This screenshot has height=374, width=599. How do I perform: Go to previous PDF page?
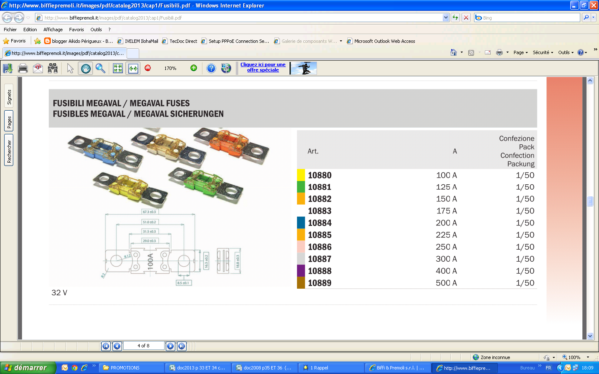click(x=117, y=346)
